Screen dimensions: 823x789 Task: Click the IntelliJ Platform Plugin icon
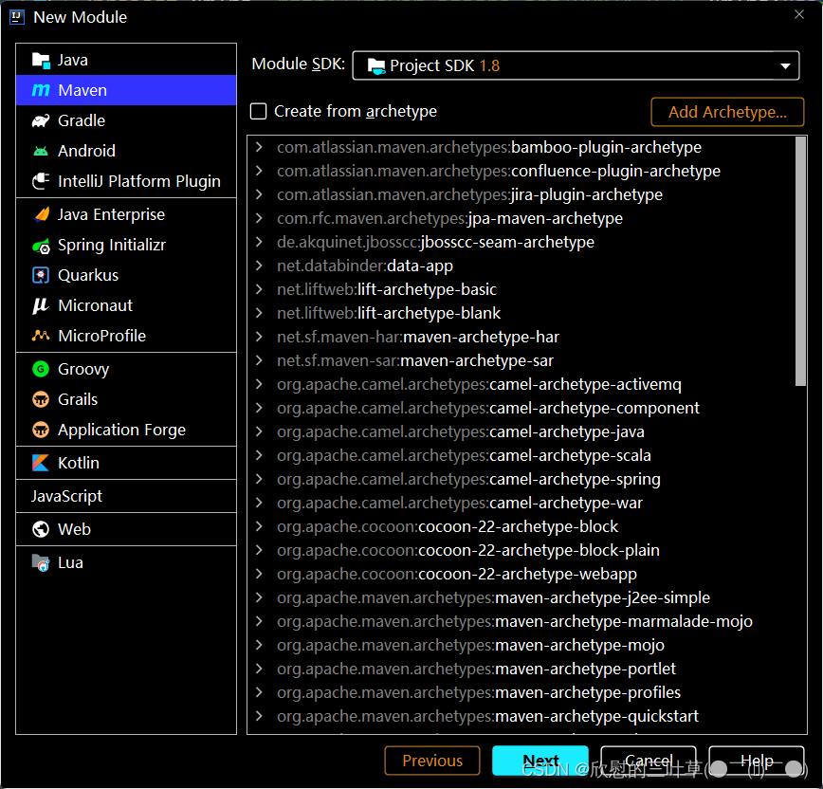click(41, 181)
